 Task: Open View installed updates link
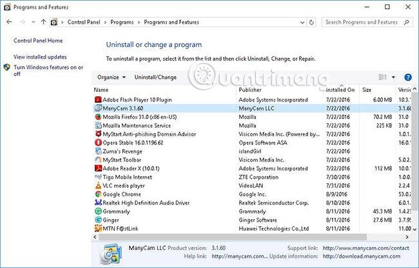coord(40,57)
